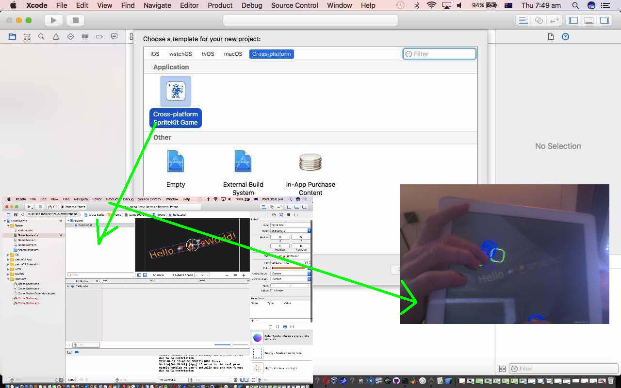Select the macOS platform tab

click(x=233, y=54)
